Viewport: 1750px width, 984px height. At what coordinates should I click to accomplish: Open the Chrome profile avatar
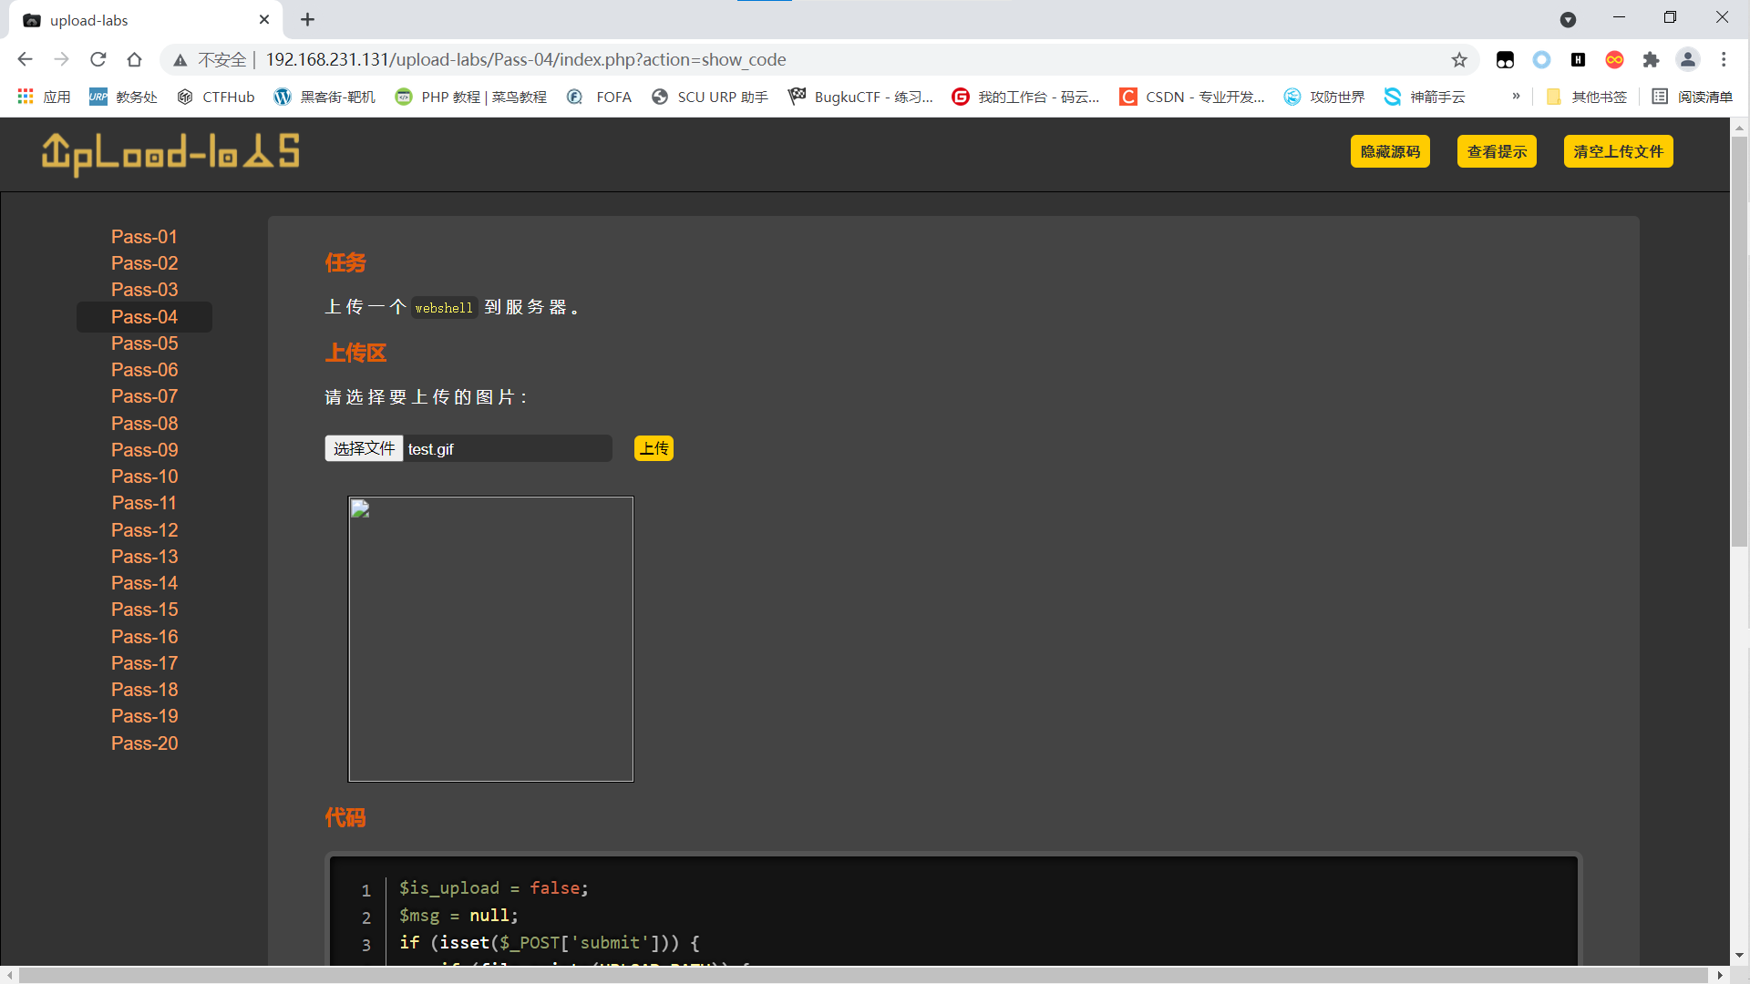coord(1688,59)
